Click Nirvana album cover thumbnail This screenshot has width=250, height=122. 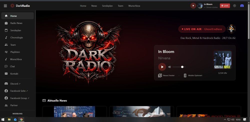[x=222, y=60]
